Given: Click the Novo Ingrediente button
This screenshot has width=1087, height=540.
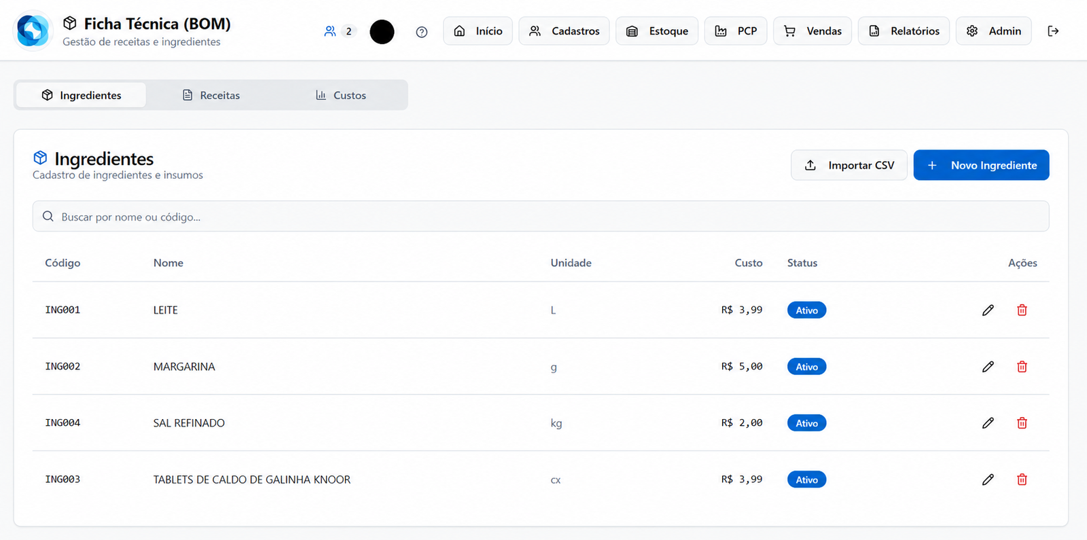Looking at the screenshot, I should [x=981, y=165].
